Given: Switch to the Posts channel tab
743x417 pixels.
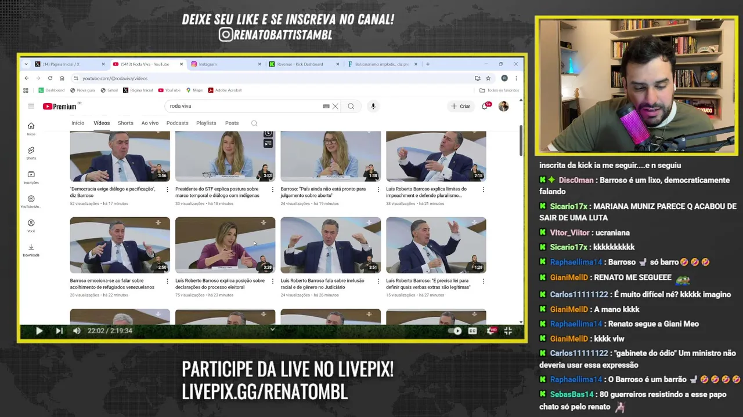Looking at the screenshot, I should pos(232,123).
